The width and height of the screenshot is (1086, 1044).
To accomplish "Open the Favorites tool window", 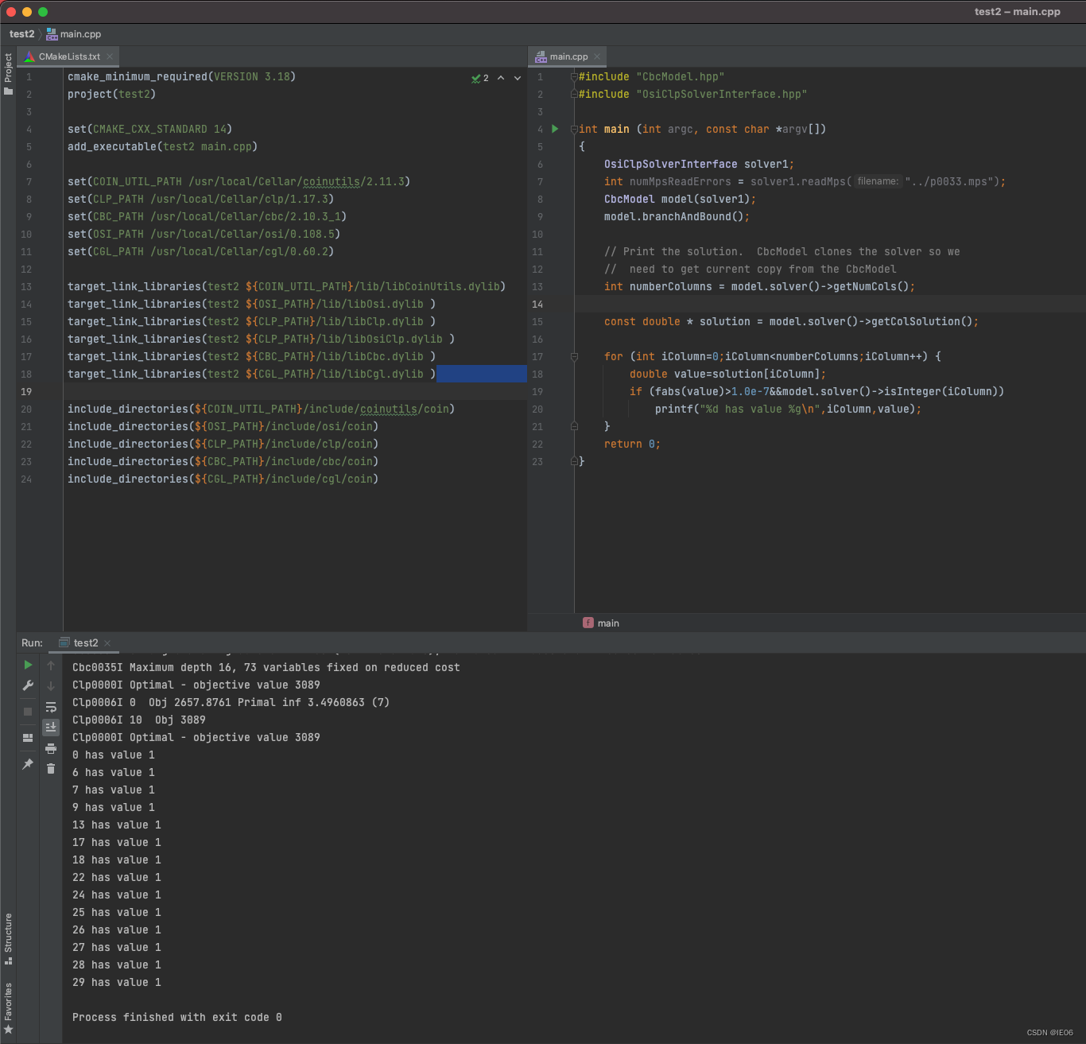I will [x=8, y=1008].
